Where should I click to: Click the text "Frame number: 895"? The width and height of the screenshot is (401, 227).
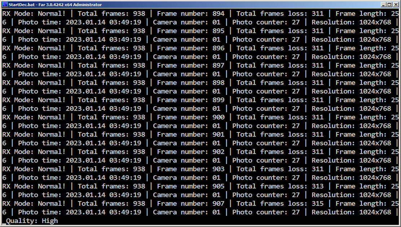(190, 31)
